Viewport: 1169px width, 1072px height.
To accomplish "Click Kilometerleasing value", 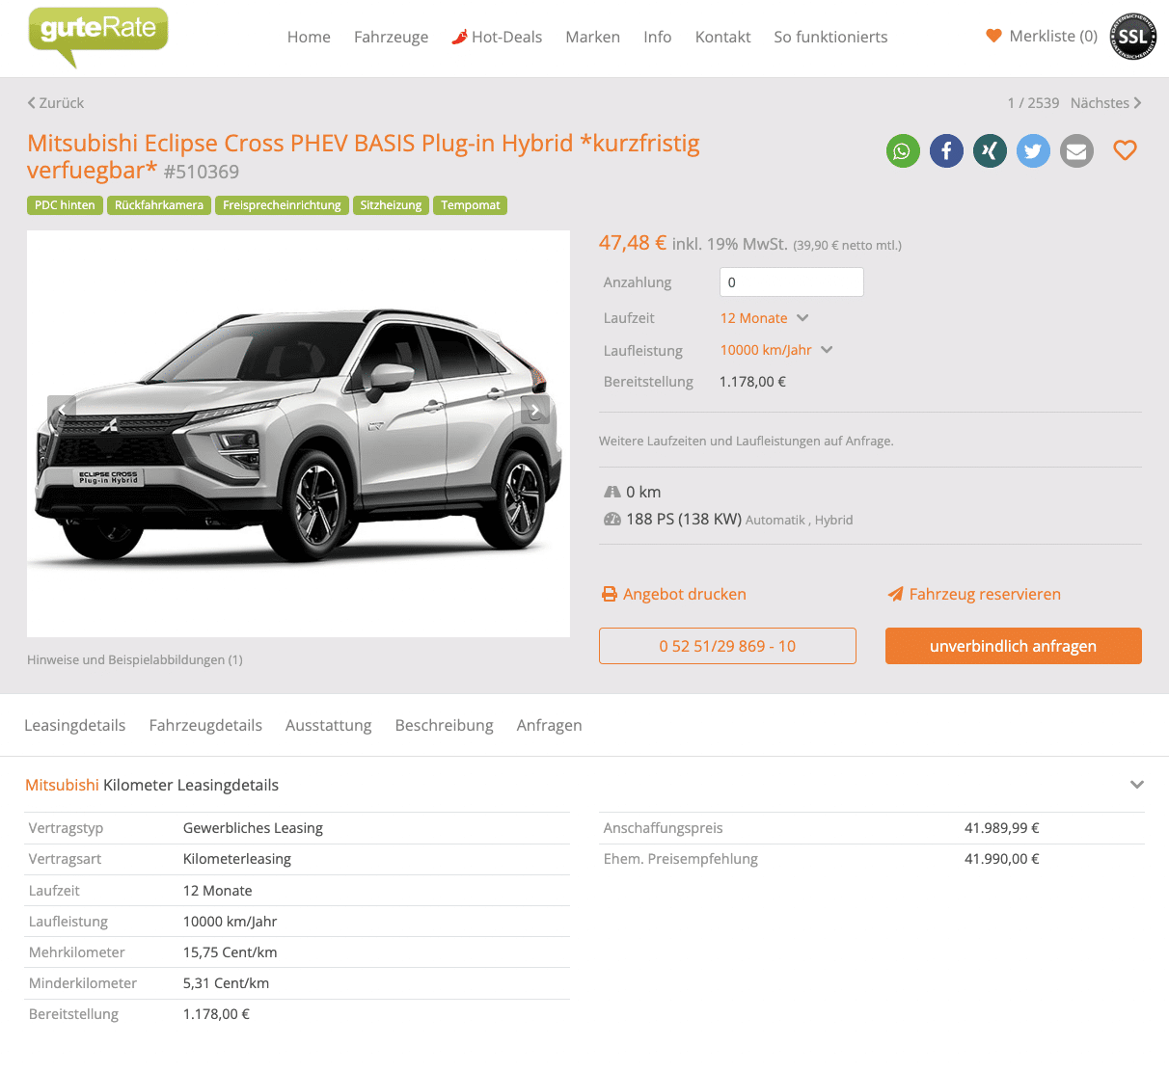I will [237, 859].
